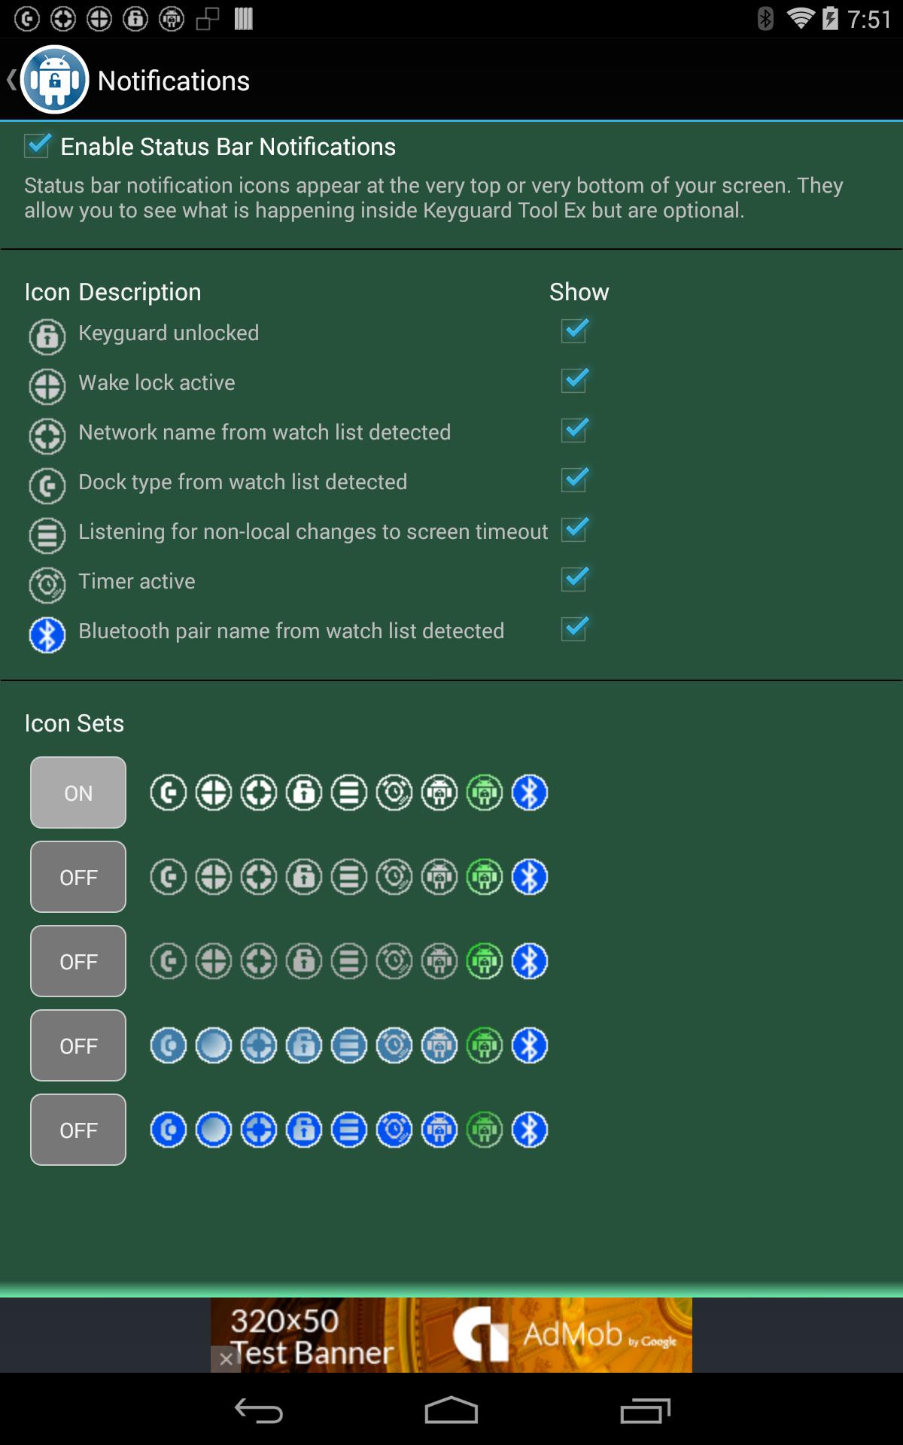Tap the Keyguard Tool app icon in header

coord(55,80)
